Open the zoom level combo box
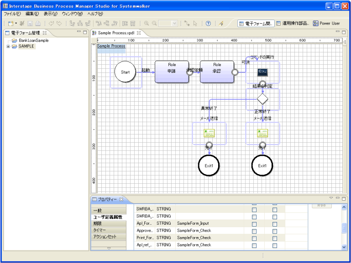351x263 pixels. click(168, 23)
